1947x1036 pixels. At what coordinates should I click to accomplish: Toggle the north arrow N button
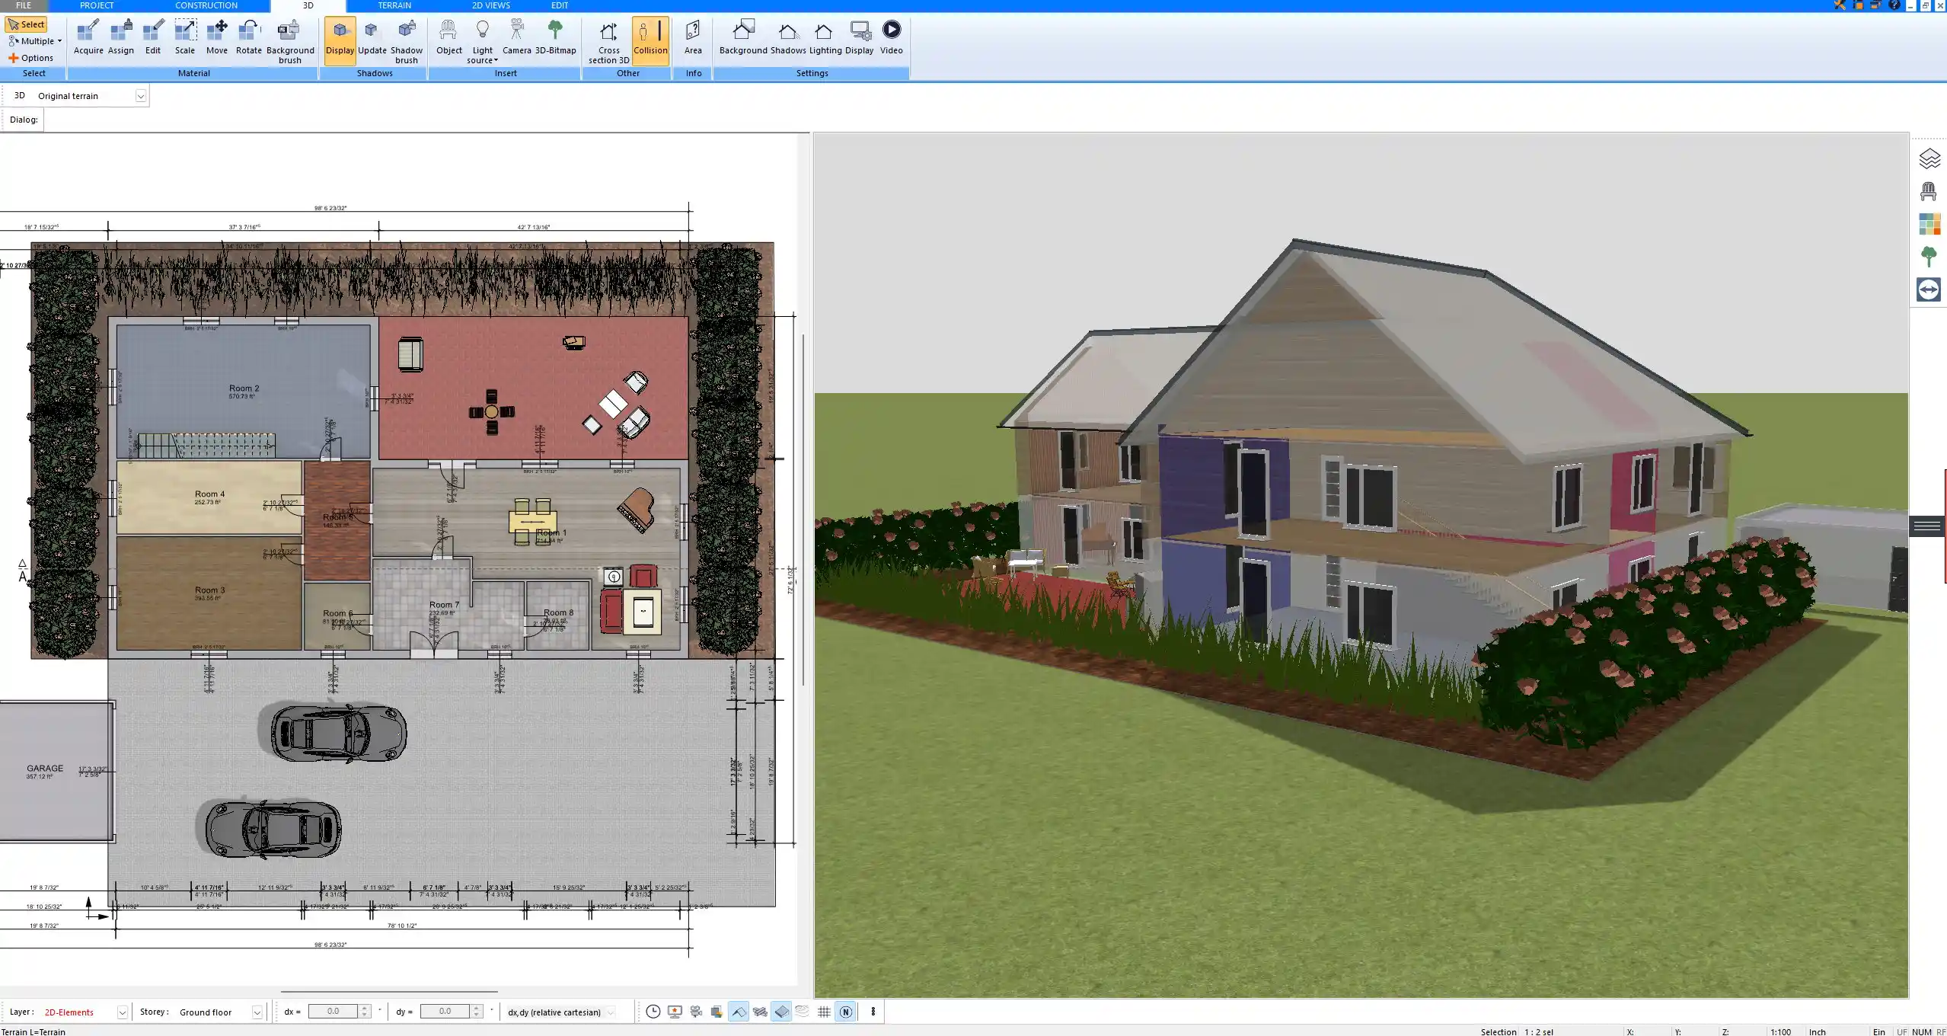[845, 1012]
